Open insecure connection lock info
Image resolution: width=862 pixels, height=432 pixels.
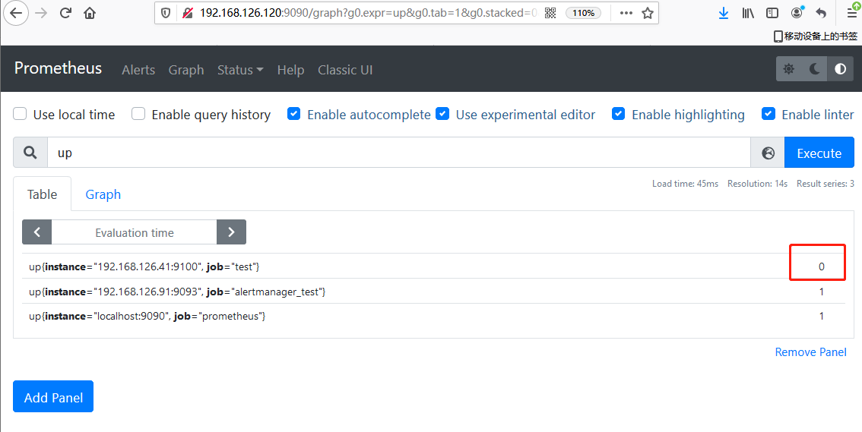(x=188, y=13)
